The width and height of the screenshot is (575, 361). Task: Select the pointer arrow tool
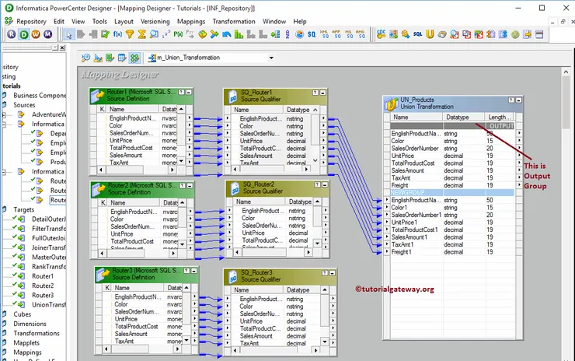[x=69, y=34]
